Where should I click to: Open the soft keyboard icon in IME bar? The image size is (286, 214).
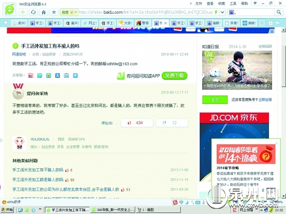(198, 203)
